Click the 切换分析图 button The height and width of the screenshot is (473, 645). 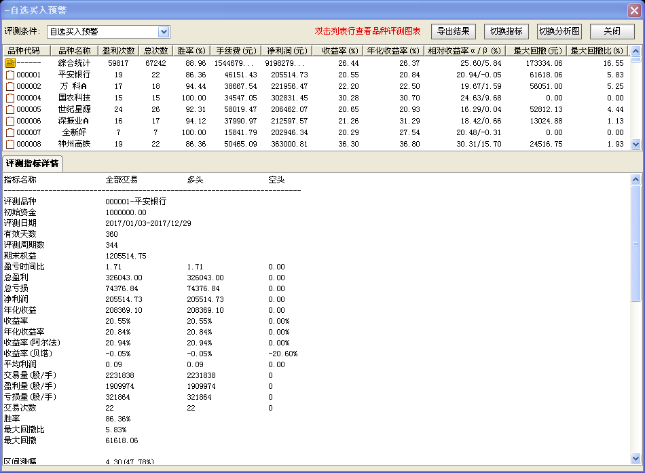[559, 31]
